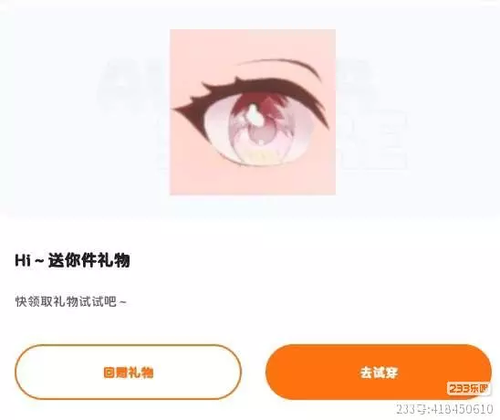
Task: Click the 233乐园 watermark badge
Action: [468, 388]
